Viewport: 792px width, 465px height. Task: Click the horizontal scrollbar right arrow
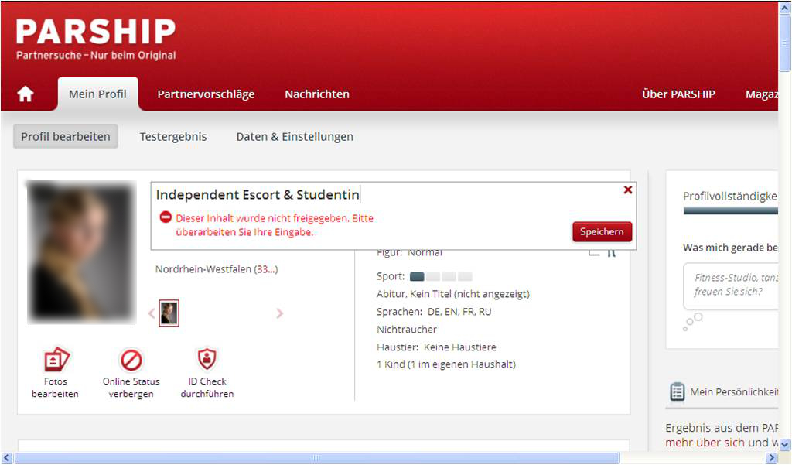coord(771,458)
